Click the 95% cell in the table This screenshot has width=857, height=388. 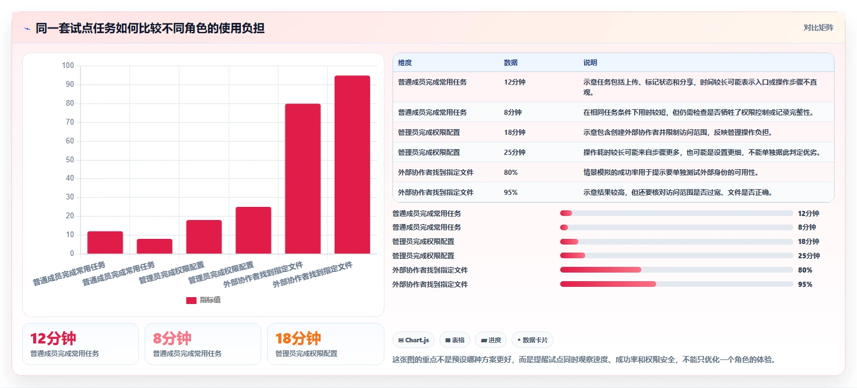pyautogui.click(x=511, y=193)
